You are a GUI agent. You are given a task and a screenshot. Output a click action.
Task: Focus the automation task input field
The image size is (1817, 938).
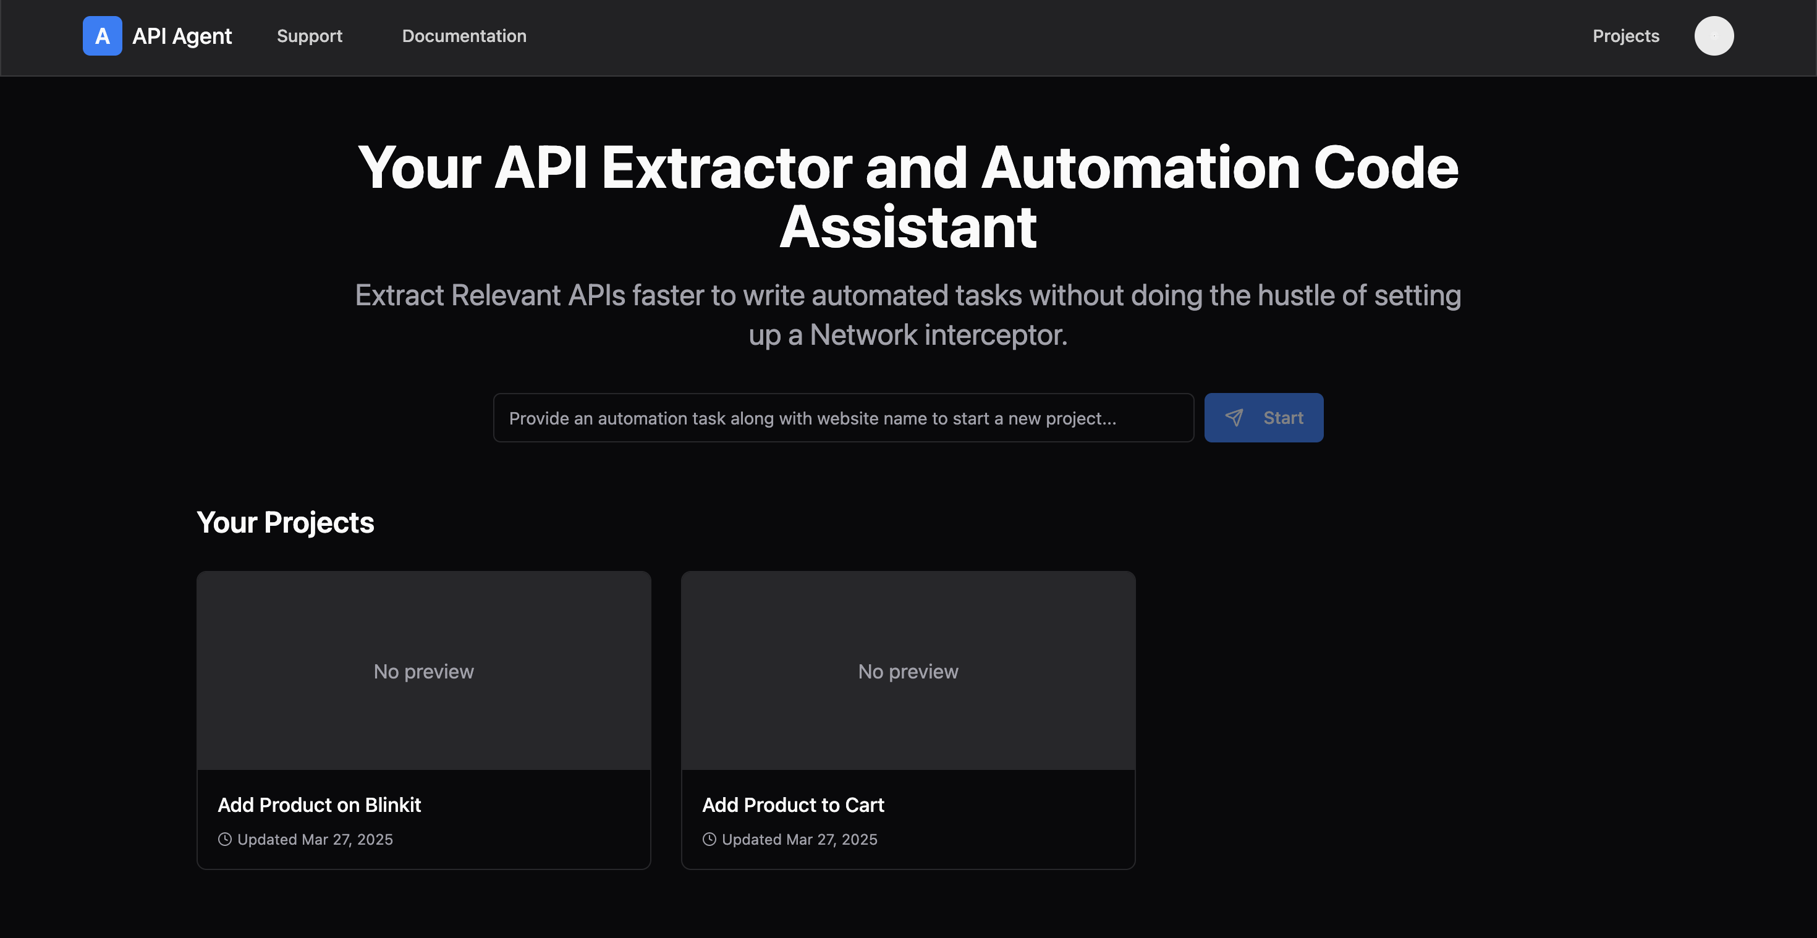click(x=843, y=418)
